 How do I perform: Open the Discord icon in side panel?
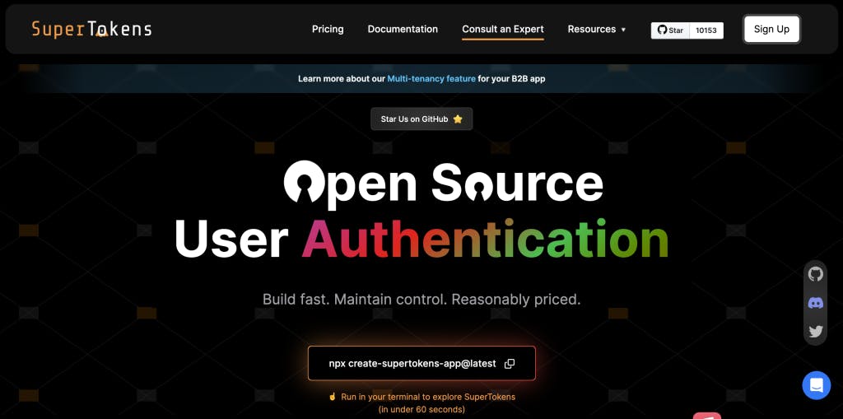click(816, 304)
